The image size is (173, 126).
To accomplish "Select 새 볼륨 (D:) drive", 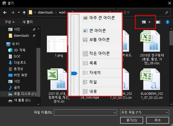I will pyautogui.click(x=20, y=100).
